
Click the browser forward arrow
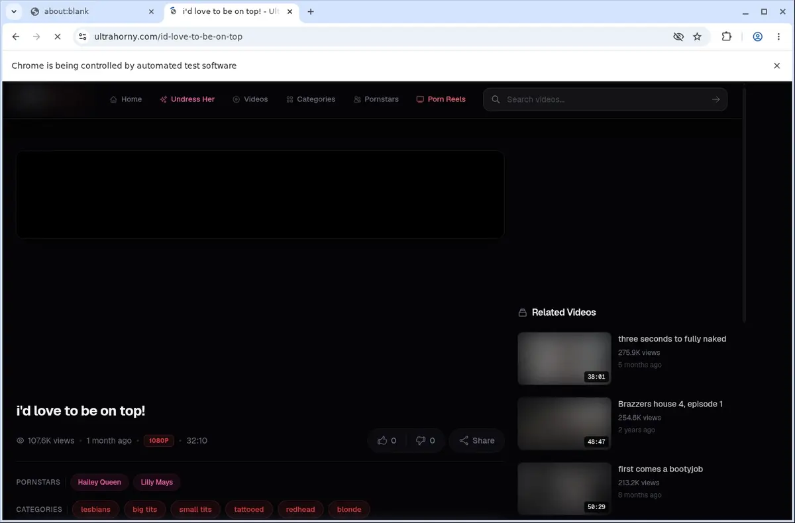(36, 37)
